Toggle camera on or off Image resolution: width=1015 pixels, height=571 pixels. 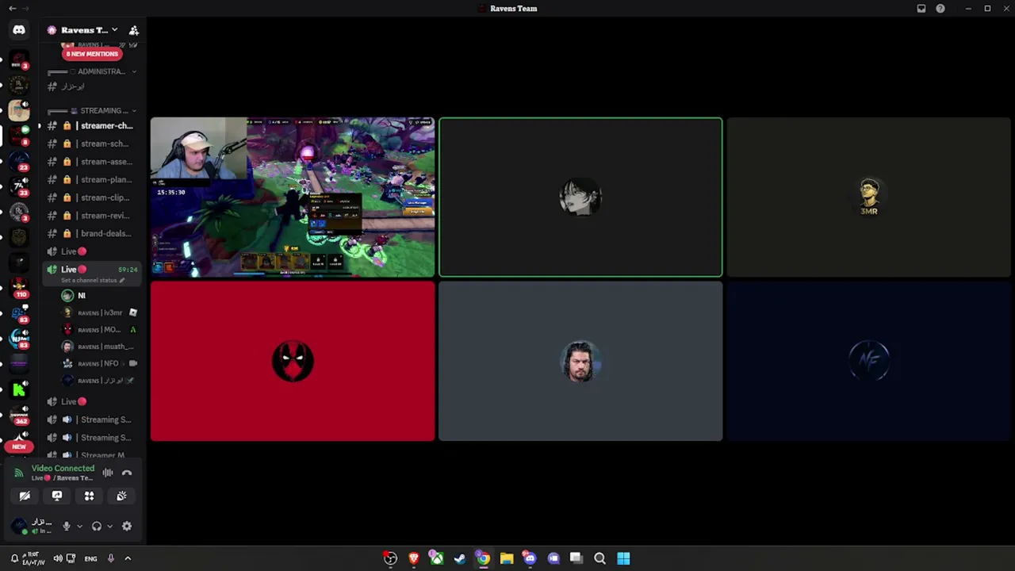click(25, 496)
